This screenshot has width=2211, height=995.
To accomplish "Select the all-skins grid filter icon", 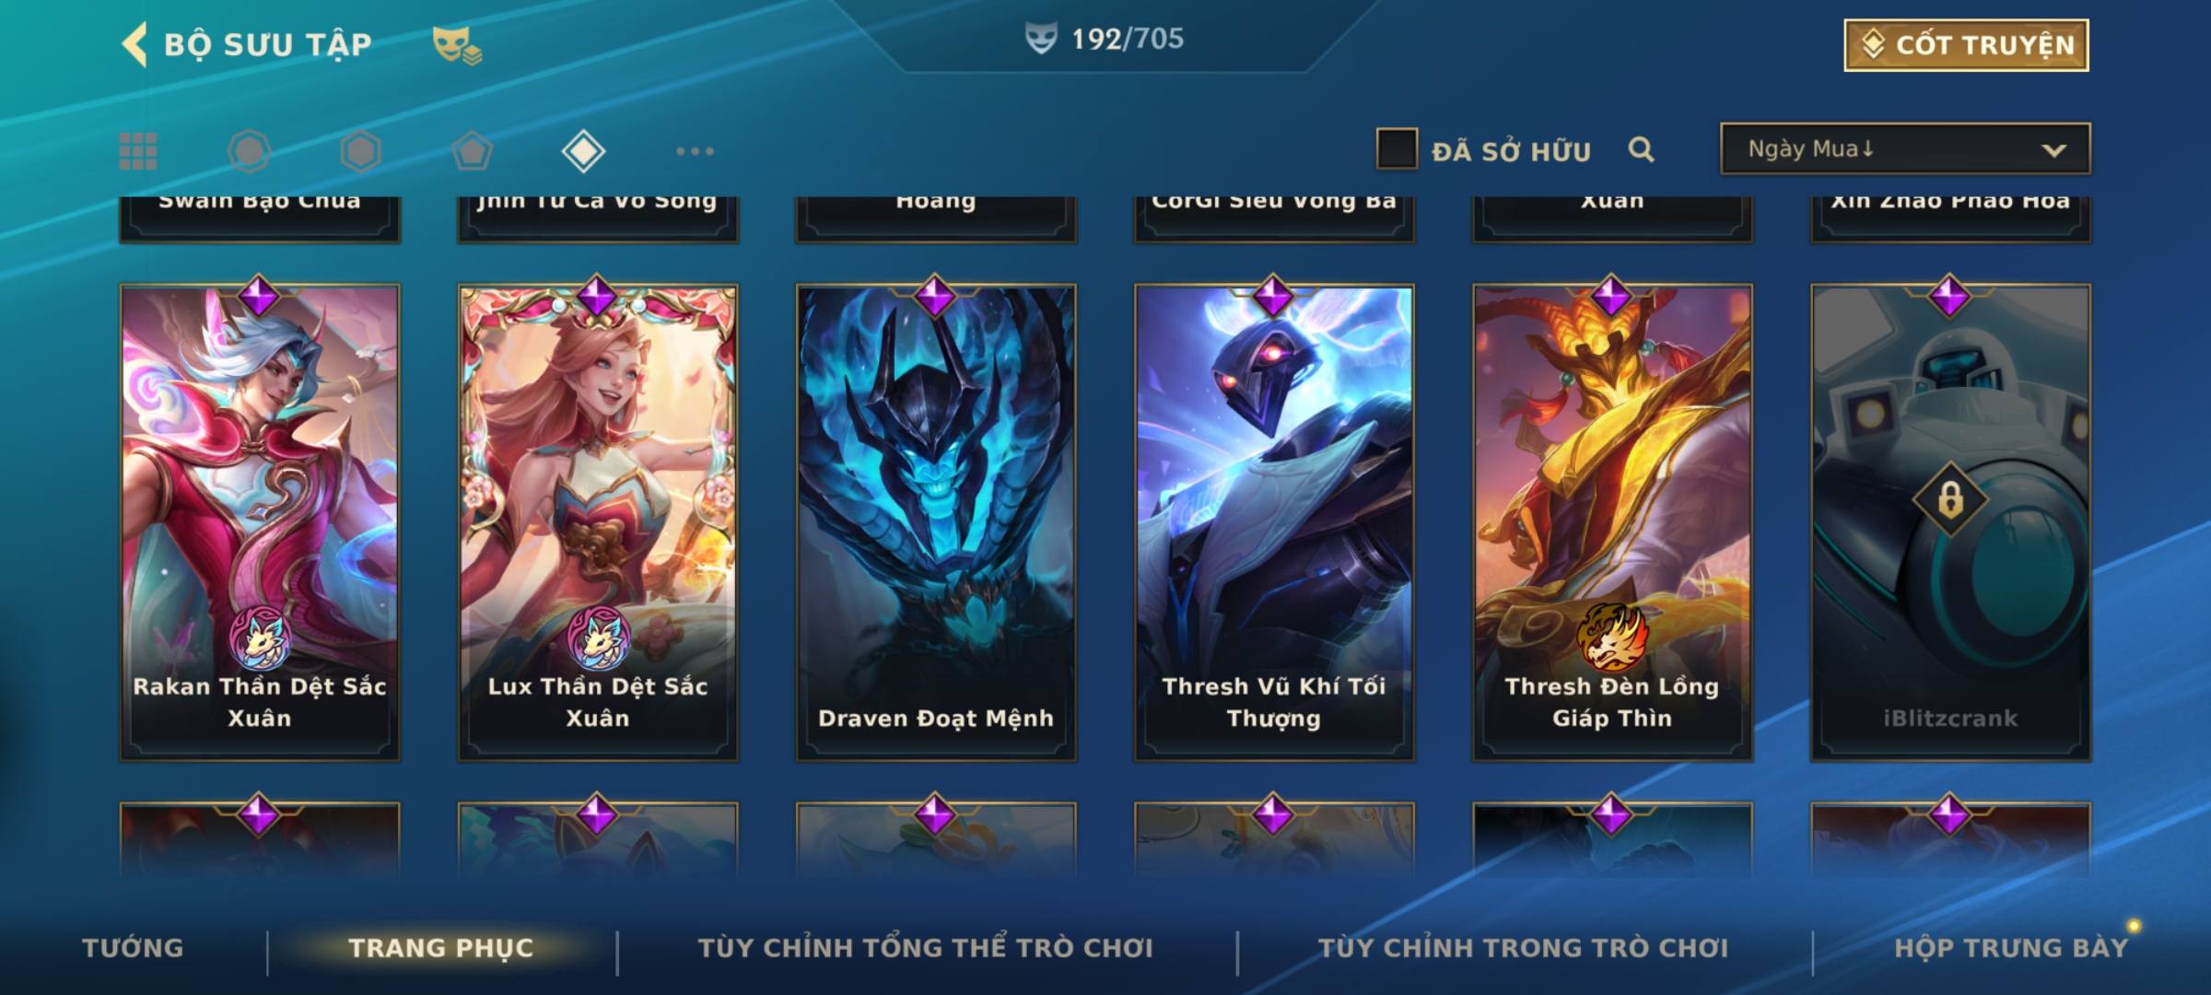I will 138,151.
